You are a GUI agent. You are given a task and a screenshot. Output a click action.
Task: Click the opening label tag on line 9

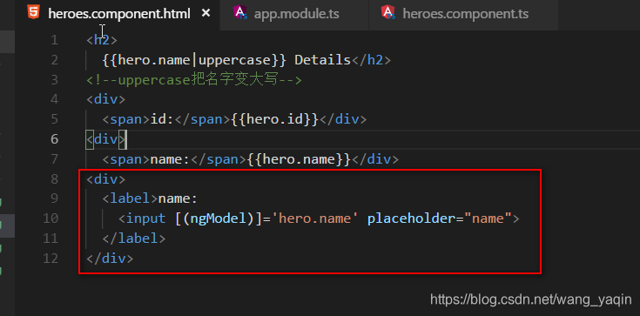pyautogui.click(x=130, y=198)
